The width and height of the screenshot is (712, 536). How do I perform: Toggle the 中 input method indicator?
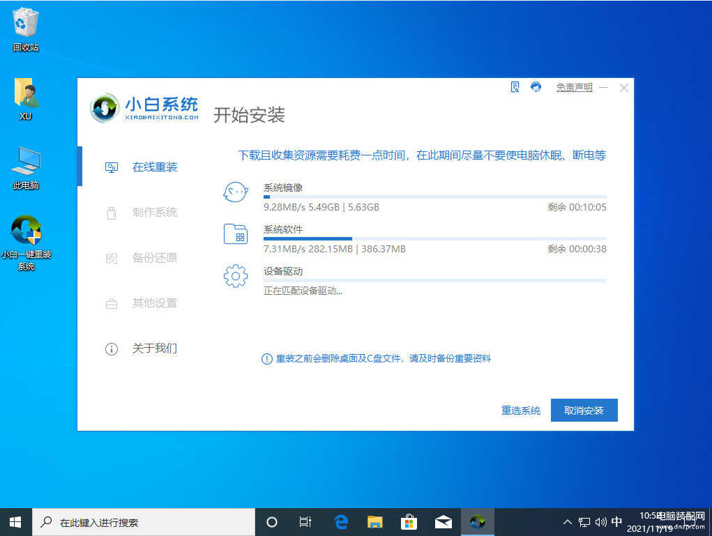pos(616,522)
